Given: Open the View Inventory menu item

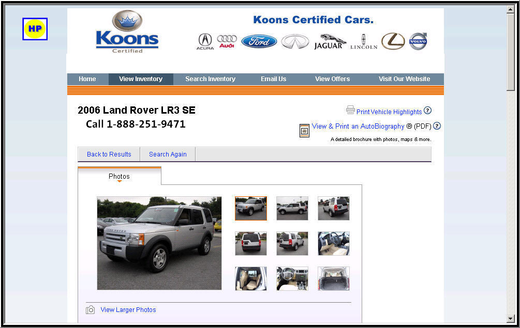Looking at the screenshot, I should [141, 79].
